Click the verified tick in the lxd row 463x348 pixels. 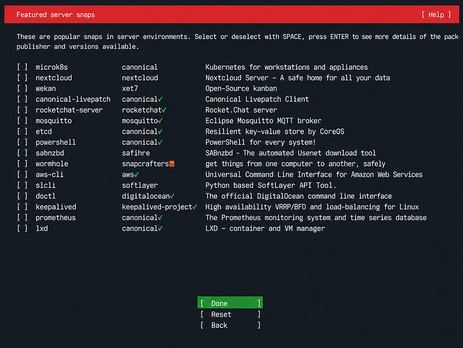161,228
